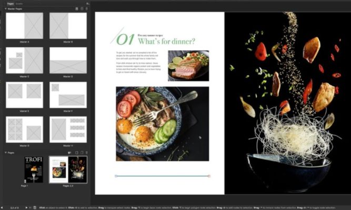Viewport: 351px width, 210px height.
Task: Click the add pages icon in Pages section
Action: point(76,153)
